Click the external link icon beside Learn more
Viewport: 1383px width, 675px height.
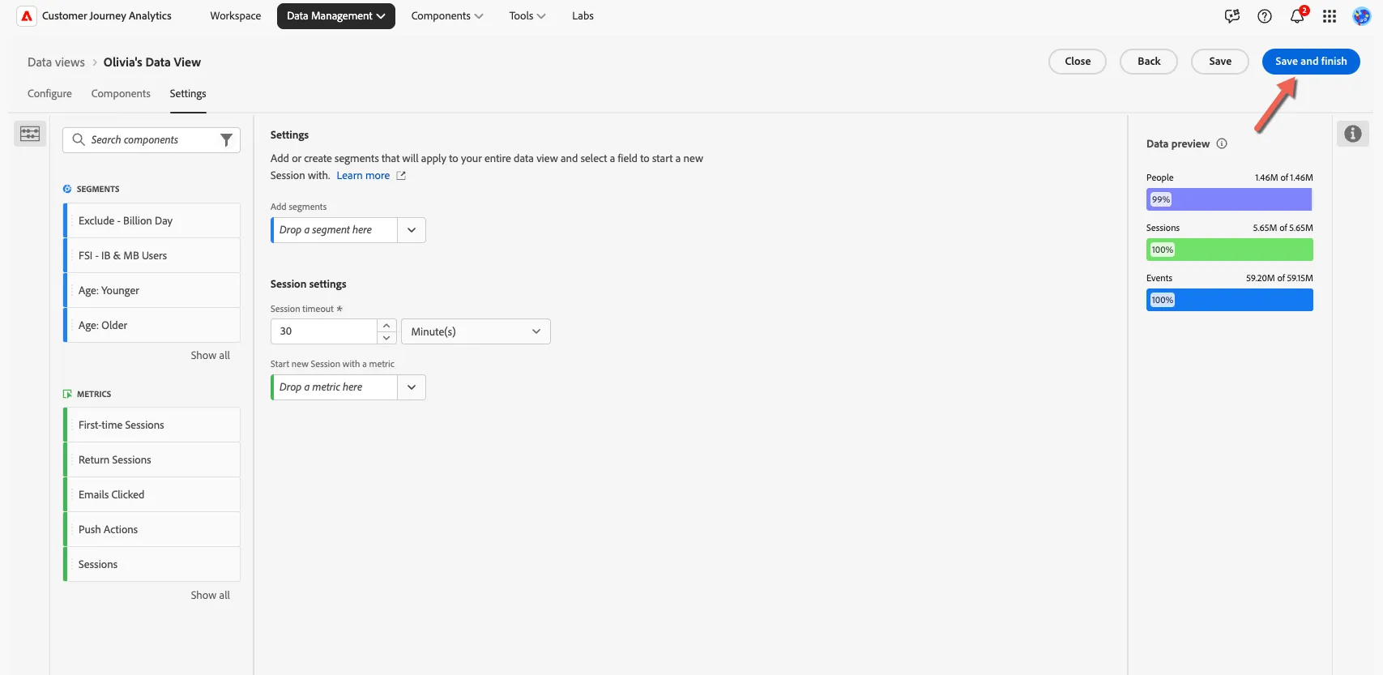click(401, 176)
